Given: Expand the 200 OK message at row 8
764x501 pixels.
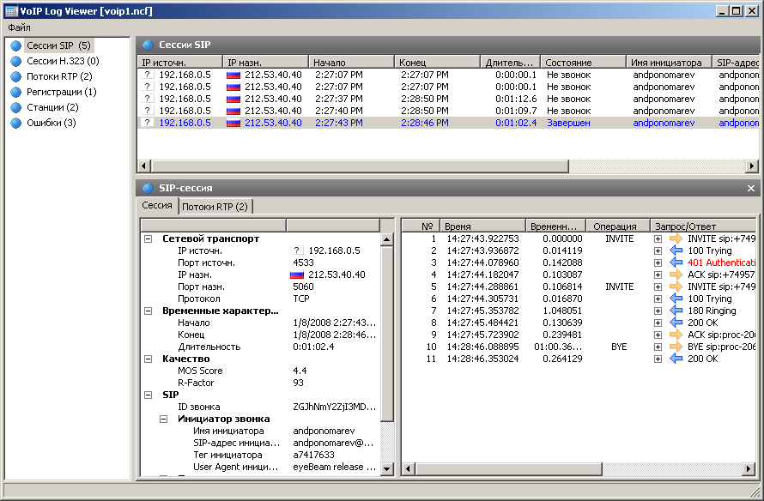Looking at the screenshot, I should 658,323.
